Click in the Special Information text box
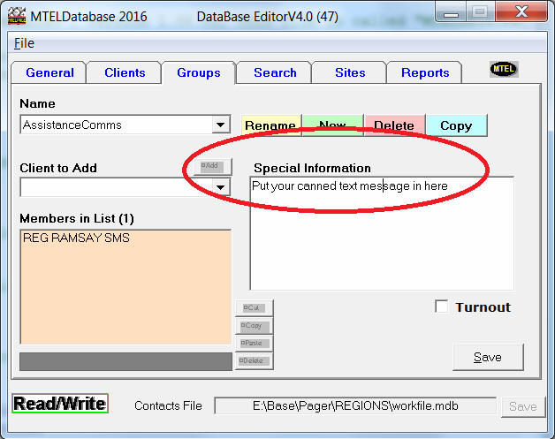The height and width of the screenshot is (439, 555). pyautogui.click(x=382, y=233)
